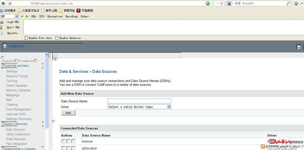
Task: Expand the Debugging & Logging section
Action: 21,149
